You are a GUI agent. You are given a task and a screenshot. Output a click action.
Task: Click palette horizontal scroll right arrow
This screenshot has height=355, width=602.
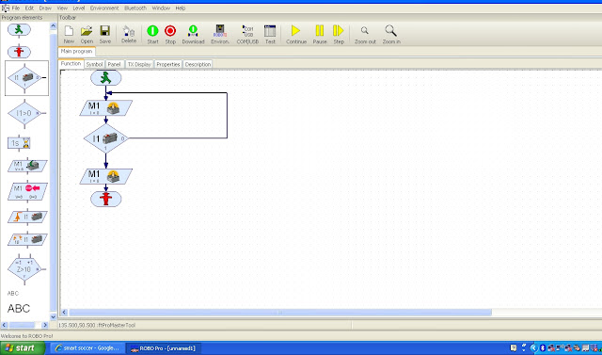45,325
